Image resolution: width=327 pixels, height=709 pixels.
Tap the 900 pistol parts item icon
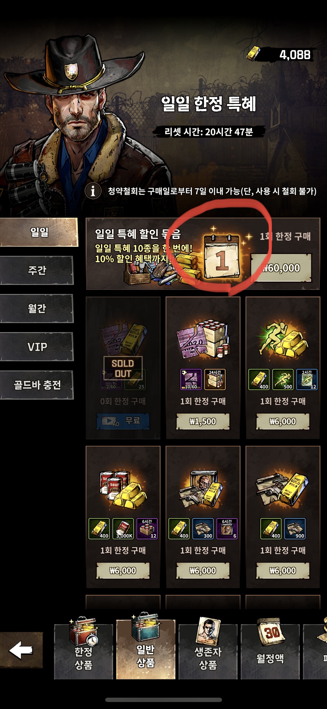click(295, 529)
